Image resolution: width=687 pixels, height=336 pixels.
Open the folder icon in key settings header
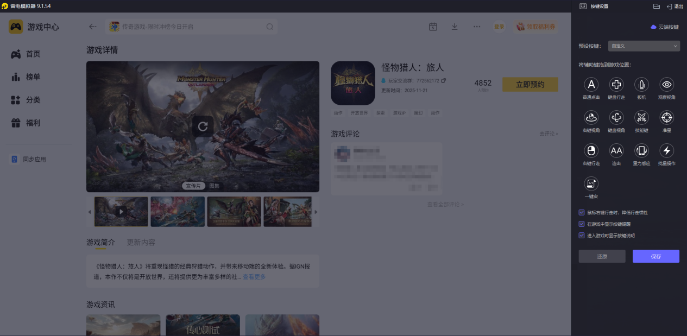pos(656,6)
